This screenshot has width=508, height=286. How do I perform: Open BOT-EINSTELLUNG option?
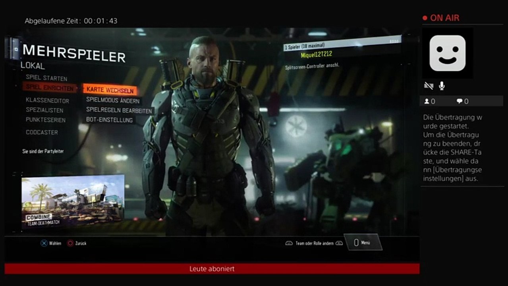tap(110, 120)
